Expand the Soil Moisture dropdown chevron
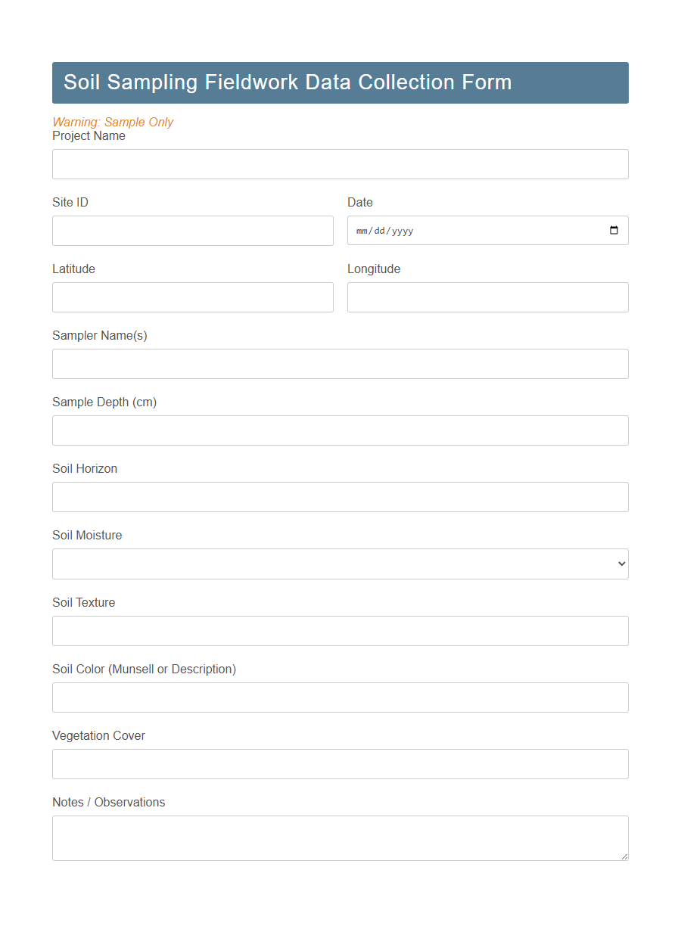This screenshot has width=681, height=929. pyautogui.click(x=620, y=564)
